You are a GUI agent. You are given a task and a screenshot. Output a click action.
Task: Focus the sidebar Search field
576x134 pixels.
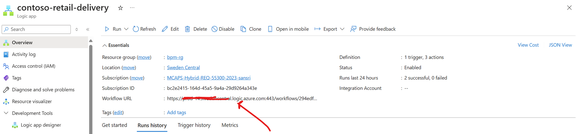click(36, 29)
